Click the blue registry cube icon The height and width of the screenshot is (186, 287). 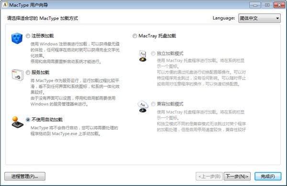(17, 38)
